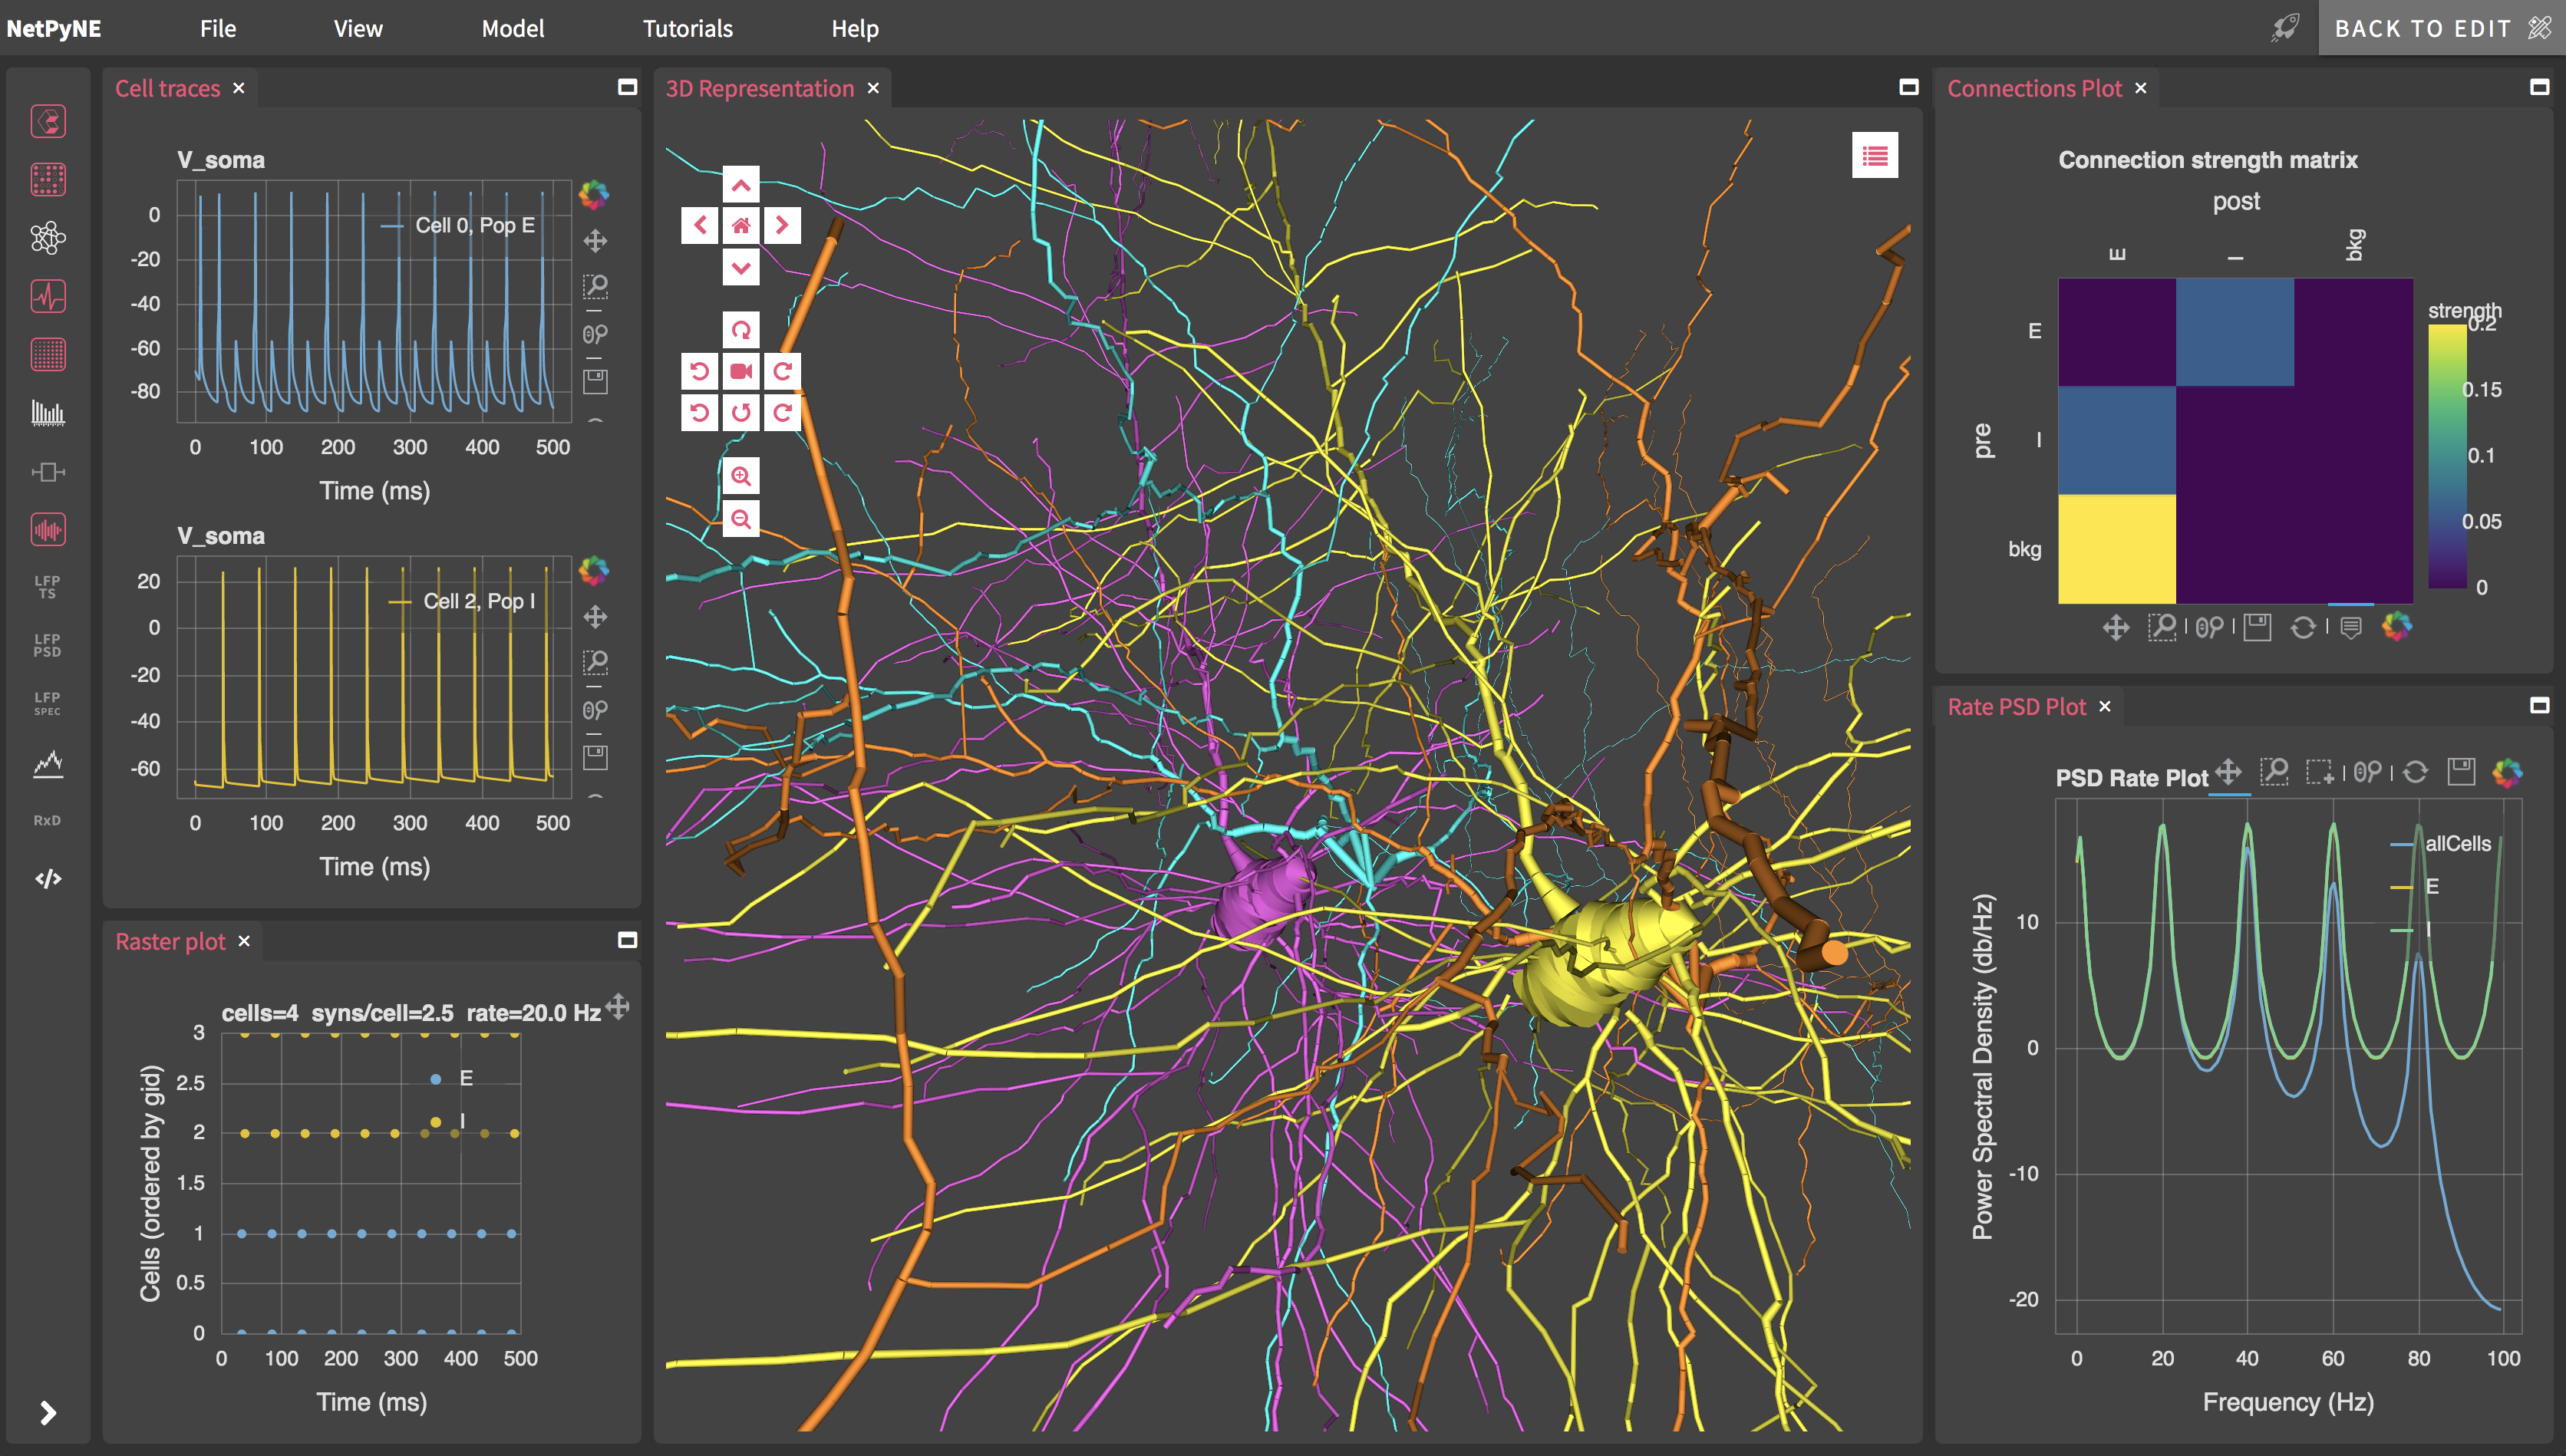Click the home camera view icon

click(740, 226)
